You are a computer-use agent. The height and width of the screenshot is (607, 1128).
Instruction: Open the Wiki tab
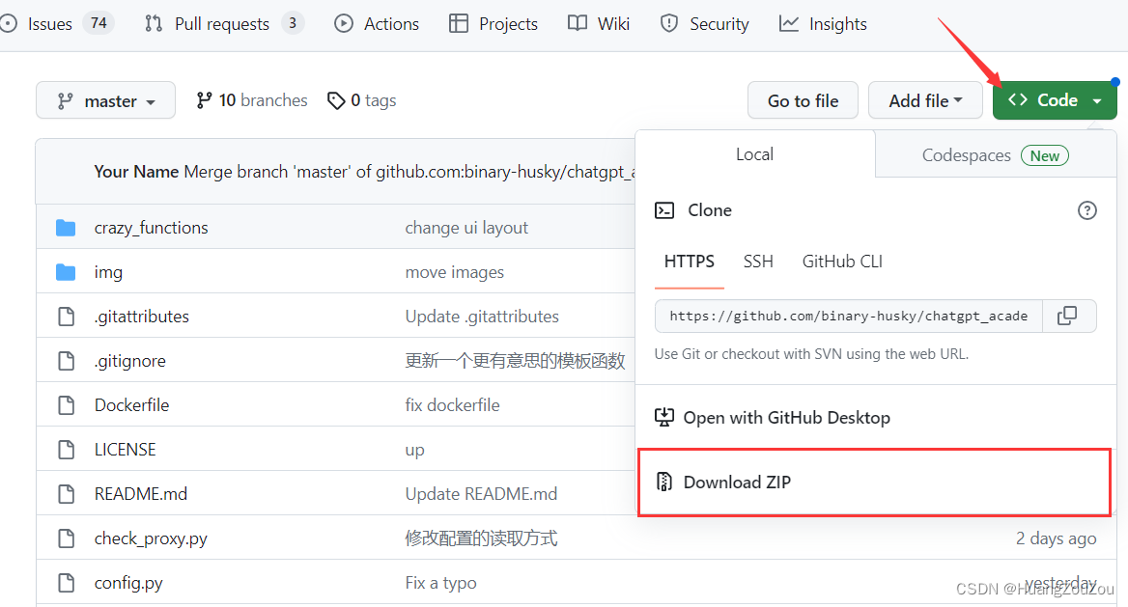coord(599,24)
